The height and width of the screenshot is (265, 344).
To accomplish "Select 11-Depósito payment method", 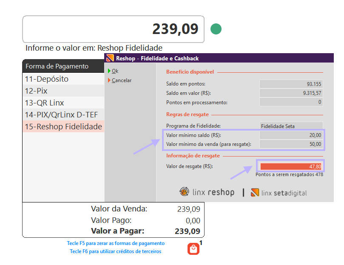I will click(x=63, y=79).
